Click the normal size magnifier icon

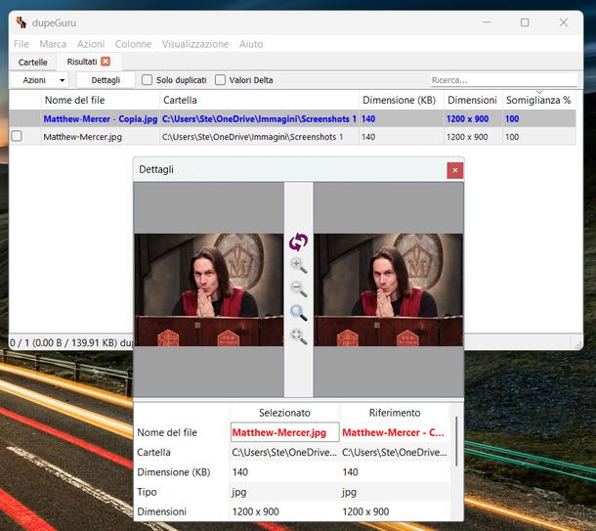point(298,336)
